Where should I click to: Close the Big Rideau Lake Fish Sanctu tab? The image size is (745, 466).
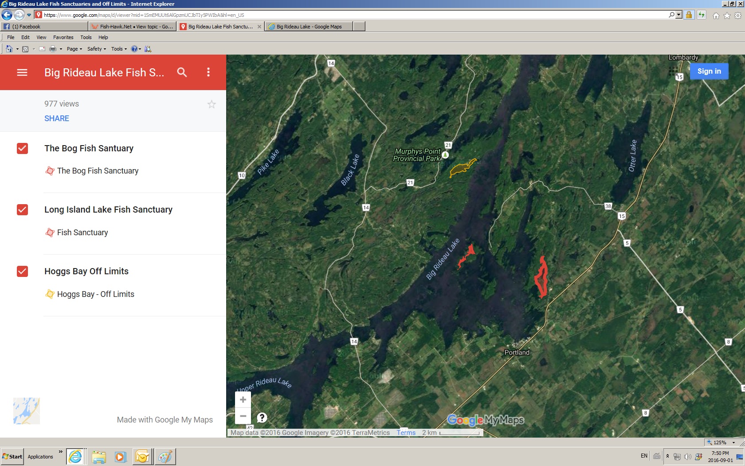click(259, 27)
